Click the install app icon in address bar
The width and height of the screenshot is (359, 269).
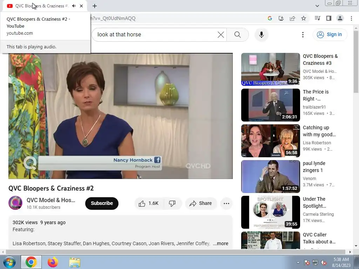tap(281, 18)
